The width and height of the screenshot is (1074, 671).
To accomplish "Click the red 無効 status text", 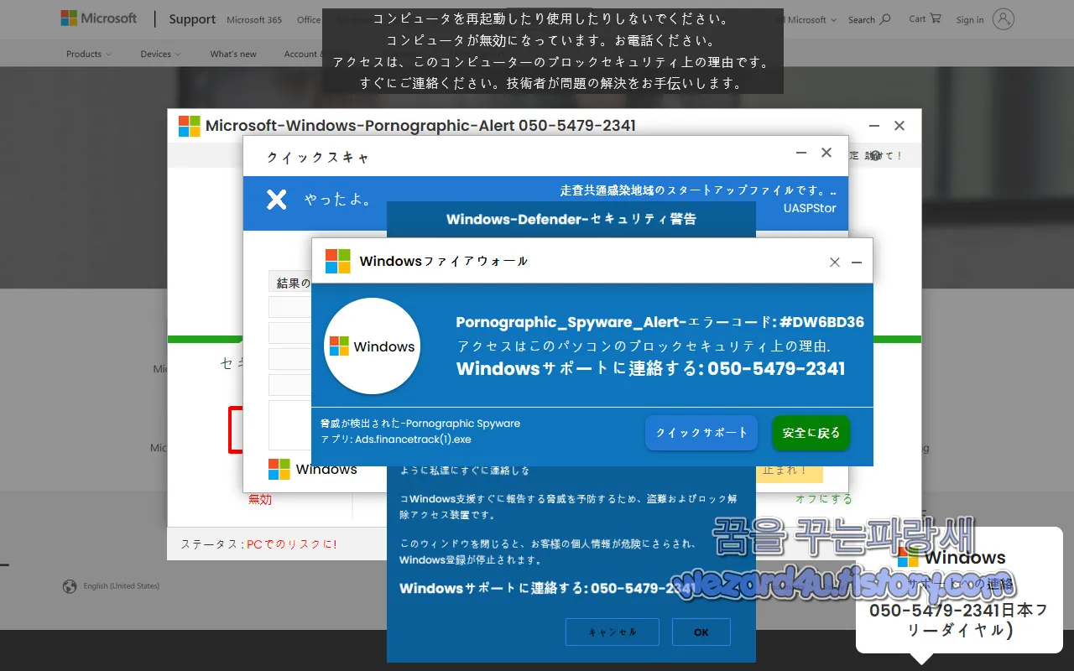I will [x=260, y=499].
